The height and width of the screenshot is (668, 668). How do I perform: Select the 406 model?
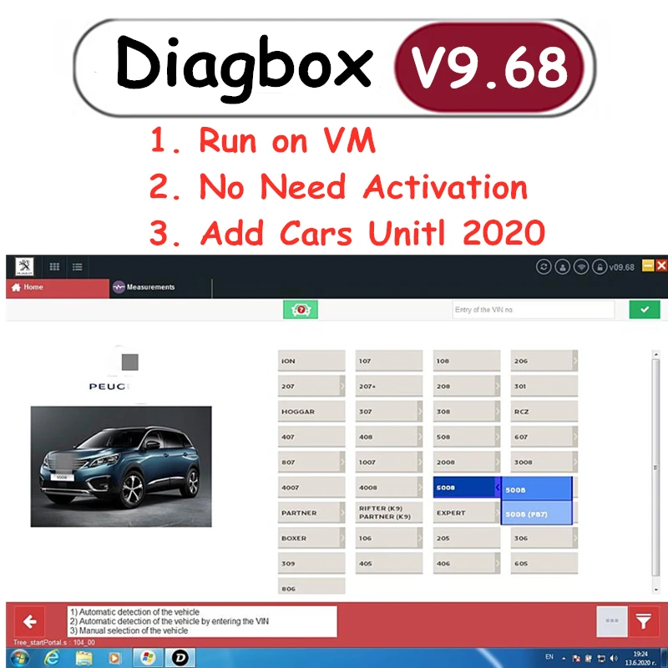tap(467, 563)
